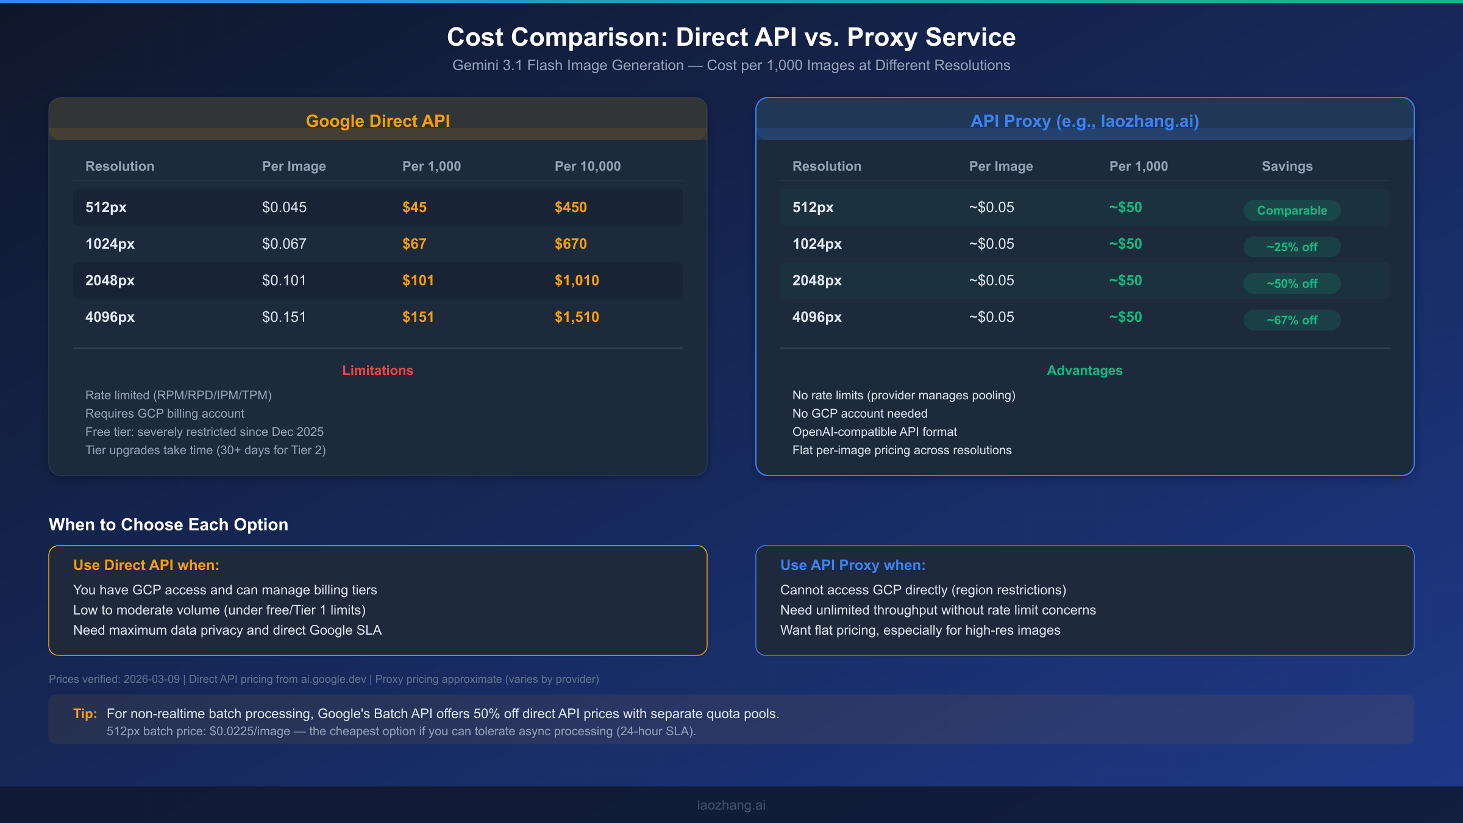Click the Tip box about Batch API
Viewport: 1463px width, 823px height.
point(731,721)
